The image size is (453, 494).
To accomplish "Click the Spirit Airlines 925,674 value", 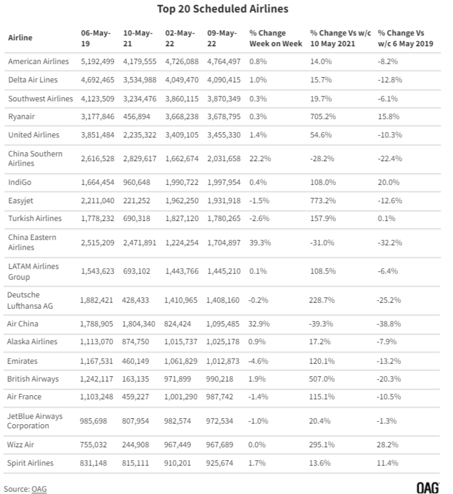I will pyautogui.click(x=219, y=463).
